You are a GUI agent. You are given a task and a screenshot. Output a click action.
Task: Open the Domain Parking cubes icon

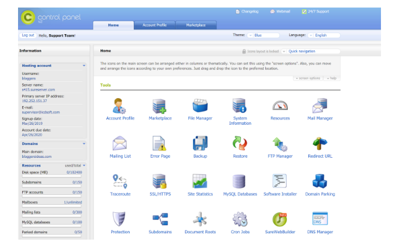tap(320, 181)
